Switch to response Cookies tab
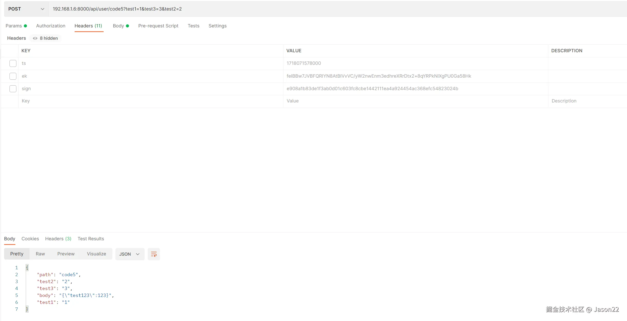 (30, 239)
